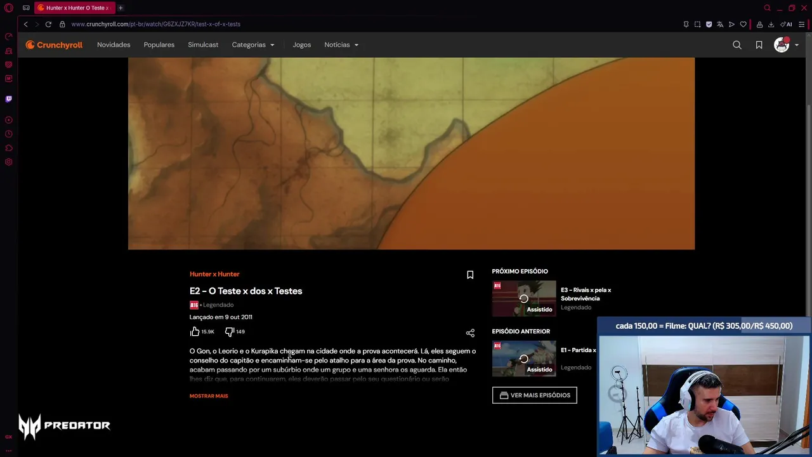The image size is (812, 457).
Task: Open the ad blocker shield icon
Action: click(709, 24)
